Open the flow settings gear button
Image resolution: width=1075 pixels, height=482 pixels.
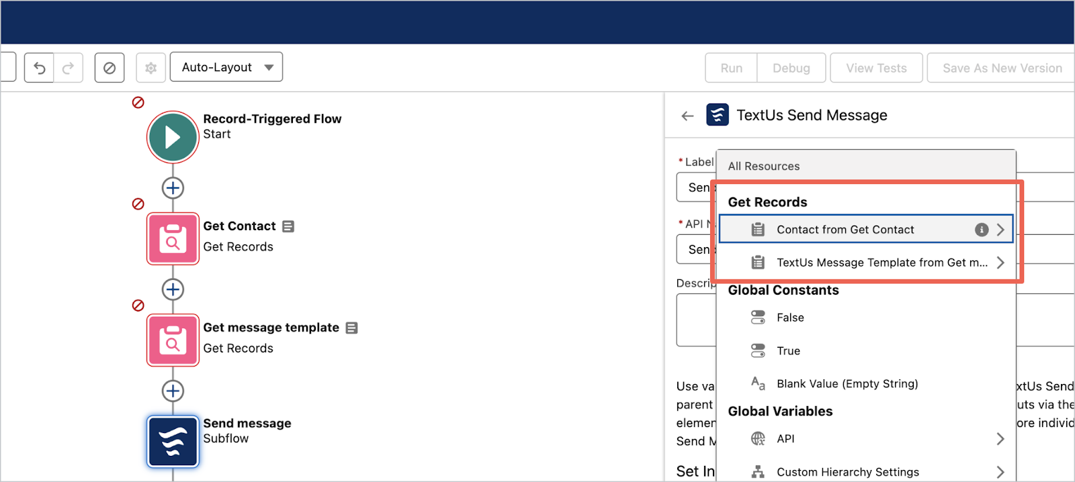(x=151, y=68)
